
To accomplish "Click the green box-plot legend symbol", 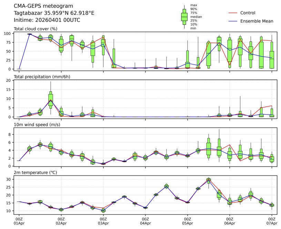I will pyautogui.click(x=184, y=17).
